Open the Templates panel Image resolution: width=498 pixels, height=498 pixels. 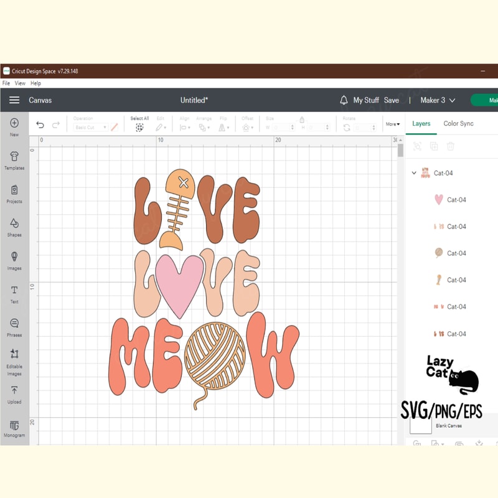(x=14, y=157)
